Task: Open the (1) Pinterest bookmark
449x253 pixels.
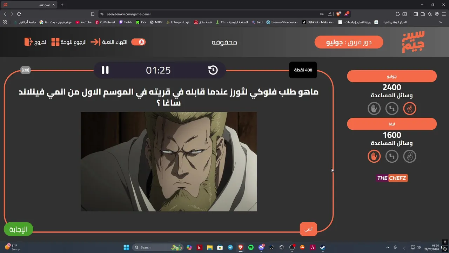Action: coord(105,22)
